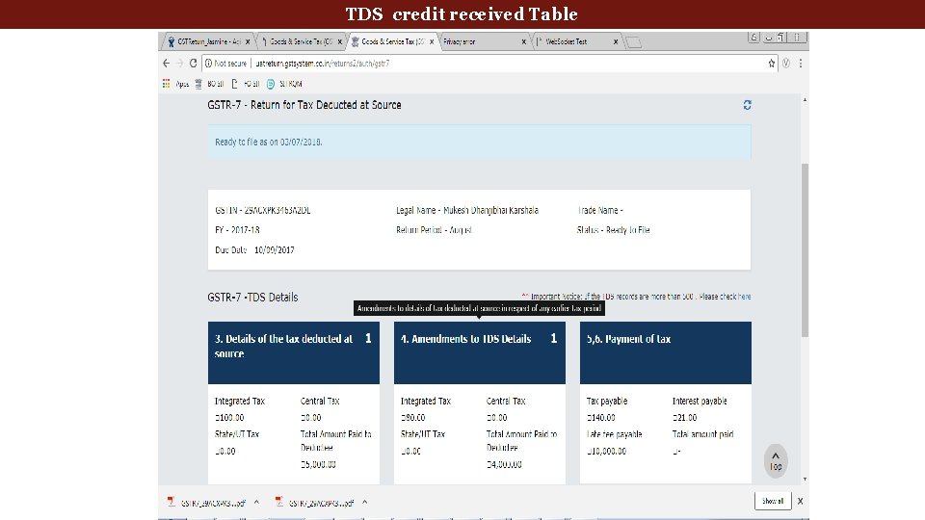The image size is (925, 520).
Task: Click the 'here' link in Important Notice
Action: [x=745, y=297]
